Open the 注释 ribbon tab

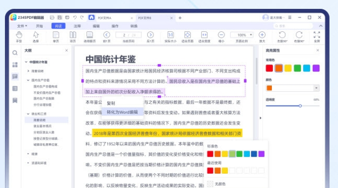coord(77,26)
